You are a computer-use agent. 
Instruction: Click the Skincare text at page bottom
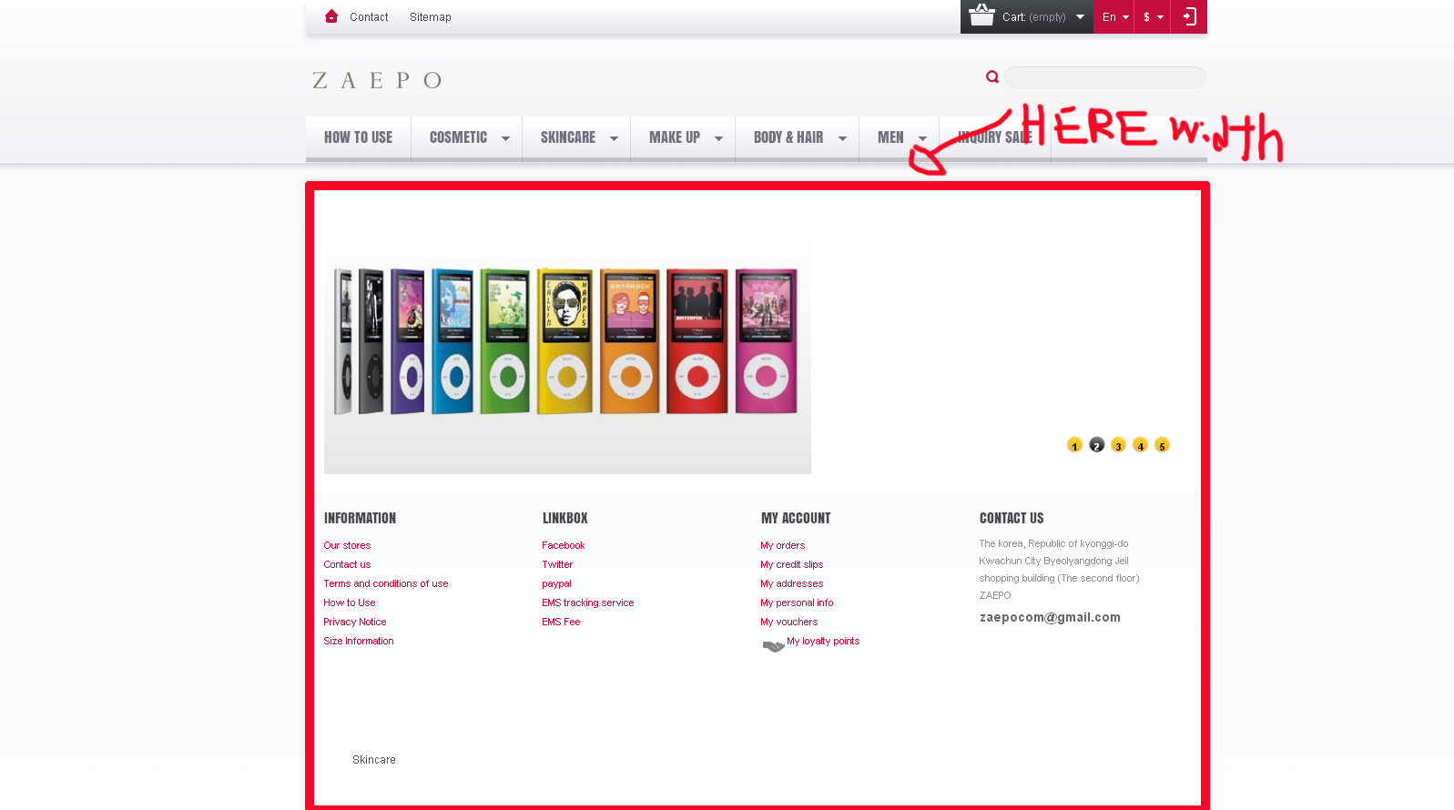pos(374,760)
